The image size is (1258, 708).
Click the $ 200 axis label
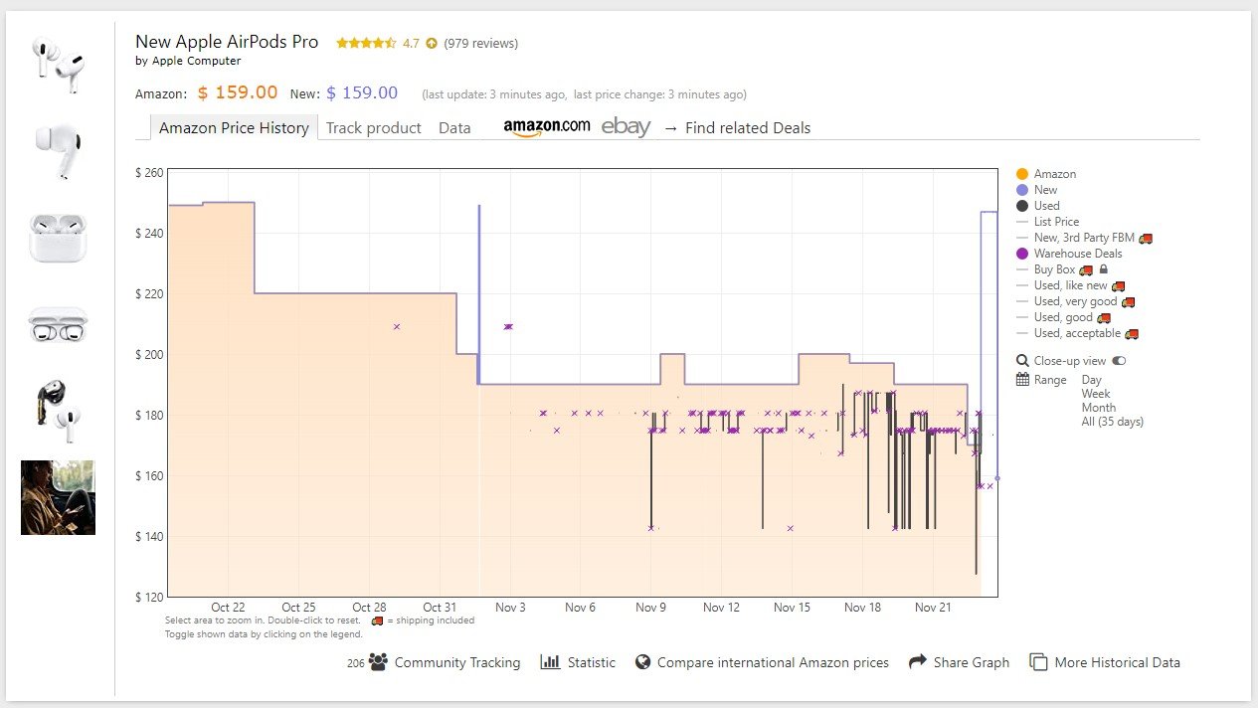pyautogui.click(x=149, y=355)
